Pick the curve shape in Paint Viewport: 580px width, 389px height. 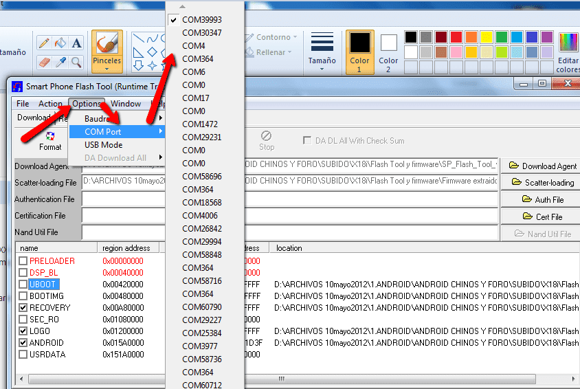point(152,38)
